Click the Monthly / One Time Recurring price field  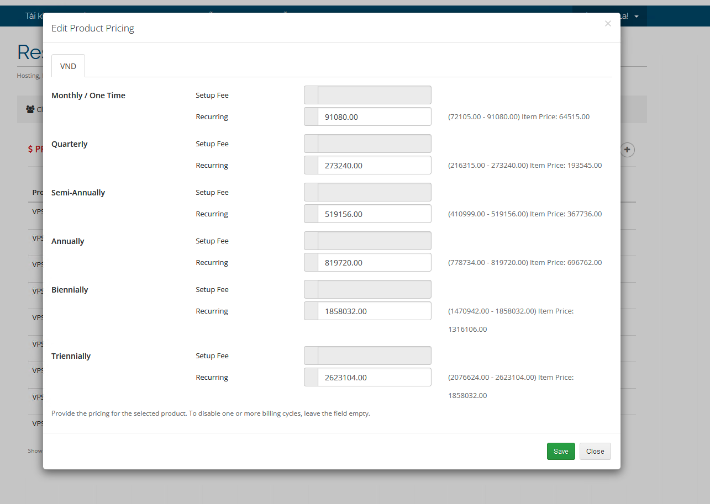point(374,117)
